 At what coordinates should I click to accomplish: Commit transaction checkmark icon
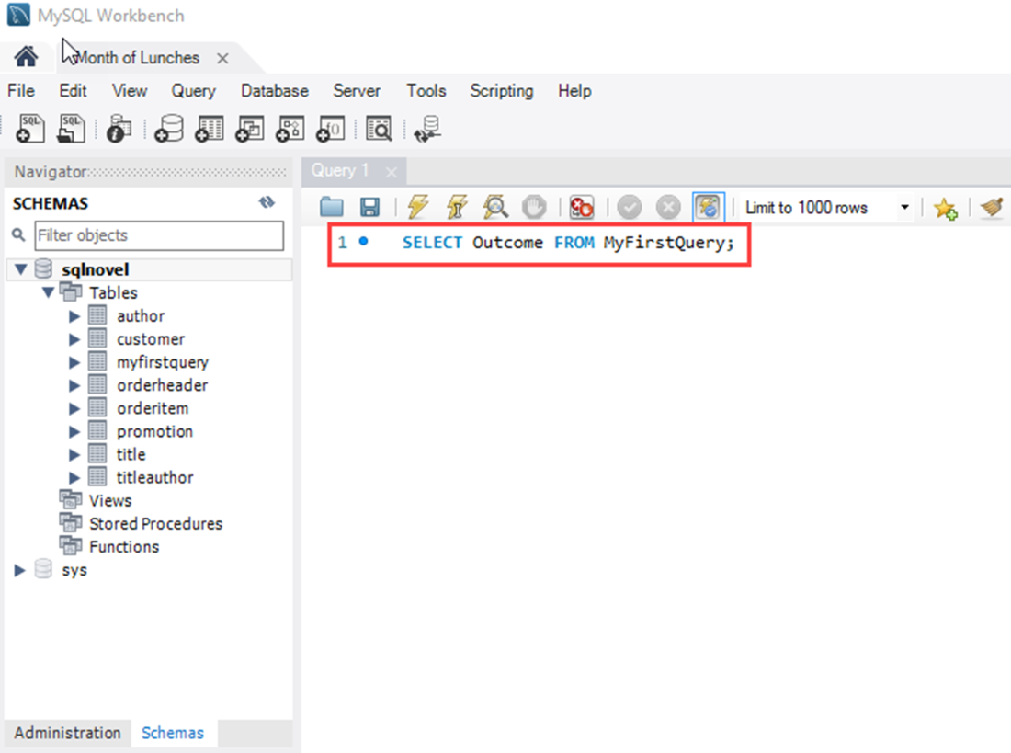point(630,207)
